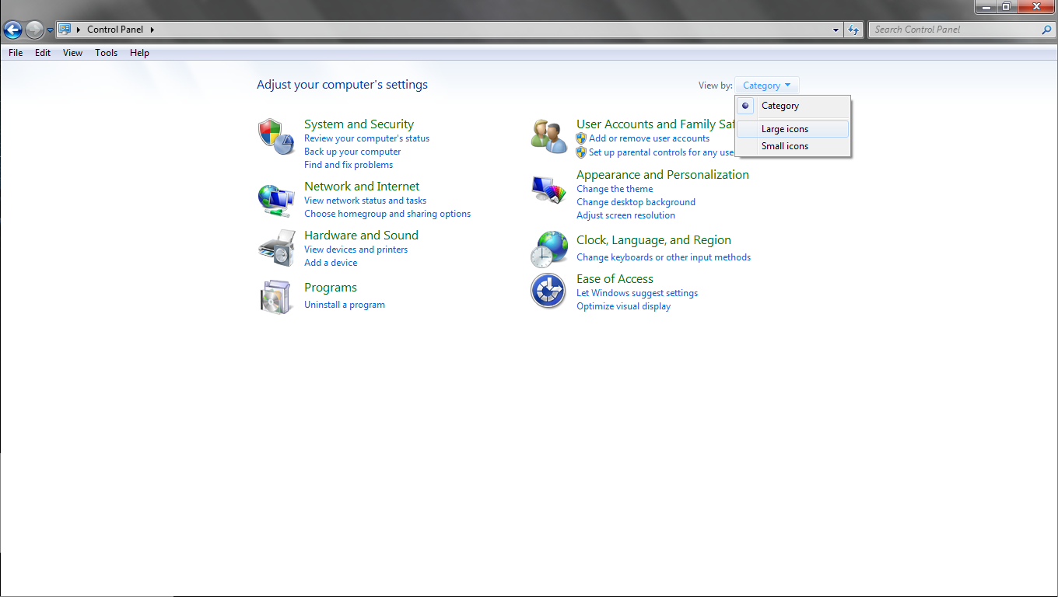Open Hardware and Sound category link

361,236
